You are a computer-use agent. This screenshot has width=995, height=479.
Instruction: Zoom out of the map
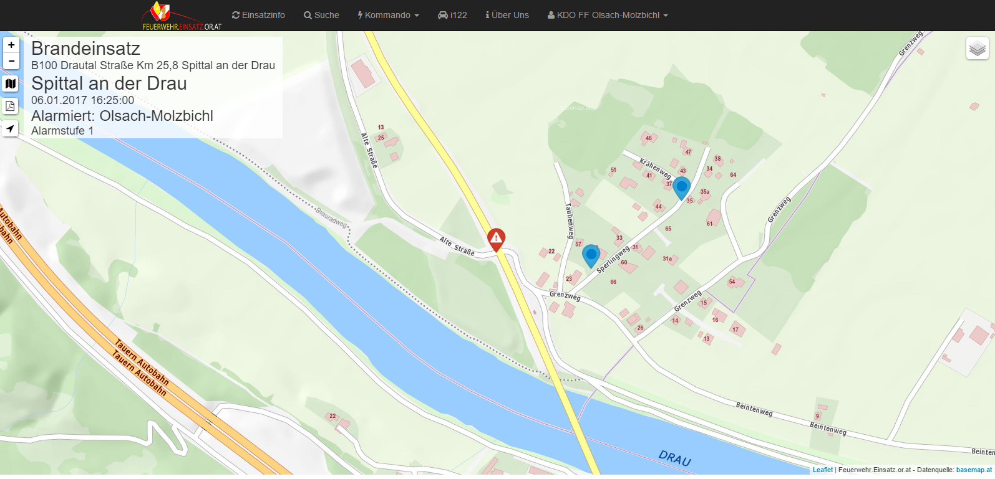(11, 61)
